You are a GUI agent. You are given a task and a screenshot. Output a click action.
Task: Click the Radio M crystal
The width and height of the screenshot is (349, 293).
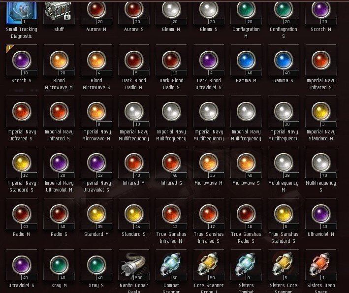pos(22,214)
